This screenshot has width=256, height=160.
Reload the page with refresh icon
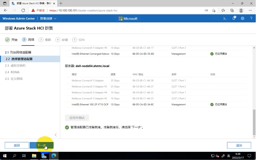(23, 10)
